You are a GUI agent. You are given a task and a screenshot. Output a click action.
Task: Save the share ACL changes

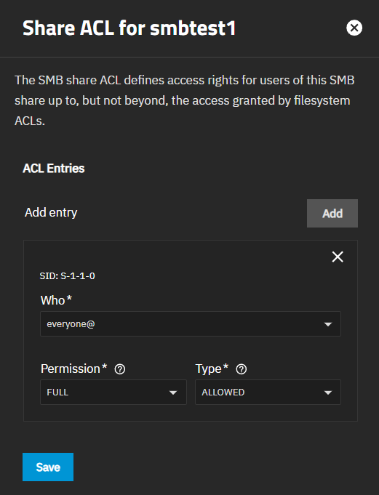pos(48,467)
